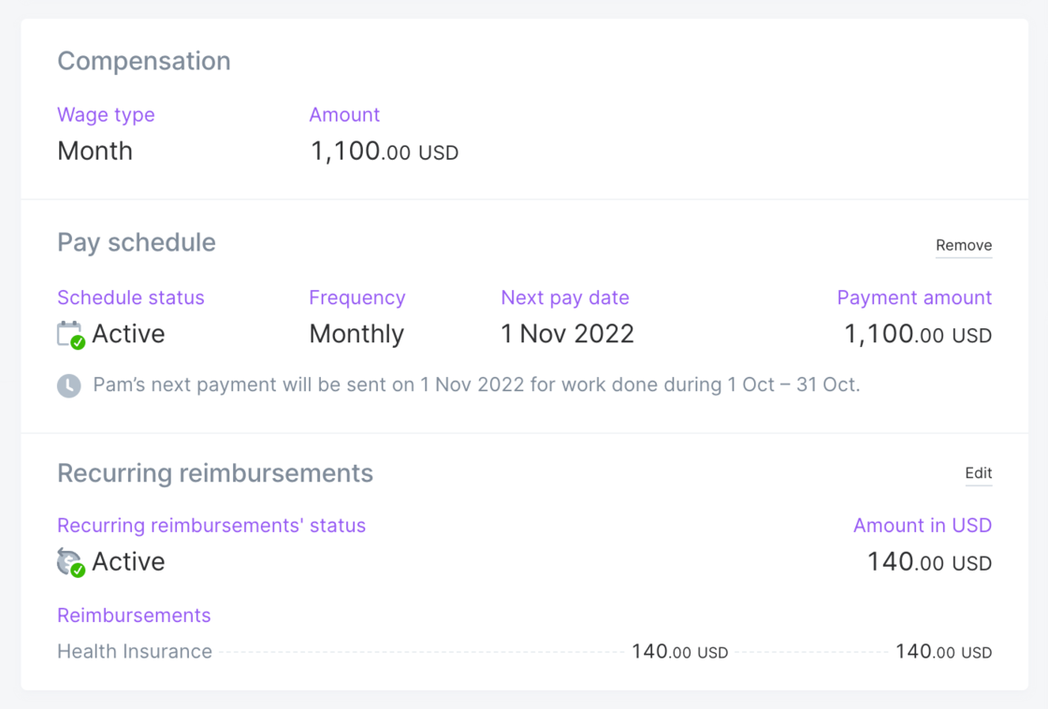Click the Pam's next payment note text
The image size is (1048, 709).
[476, 385]
